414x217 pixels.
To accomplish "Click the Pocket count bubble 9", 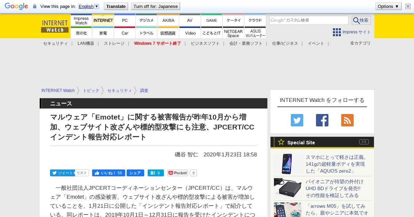I will [194, 173].
